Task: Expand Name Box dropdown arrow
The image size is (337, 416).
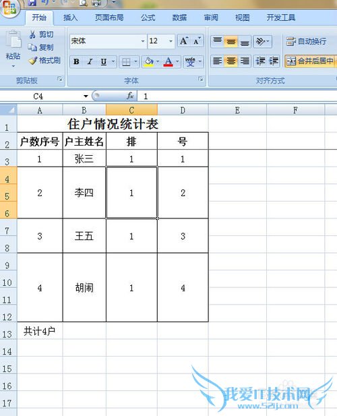Action: point(86,96)
